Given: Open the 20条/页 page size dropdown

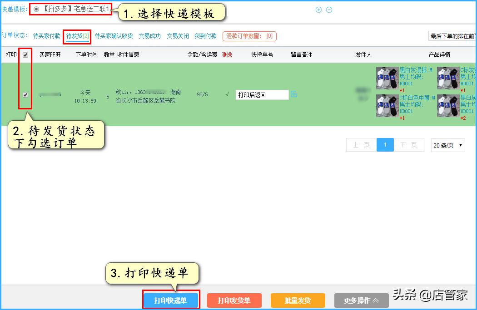Looking at the screenshot, I should (447, 145).
